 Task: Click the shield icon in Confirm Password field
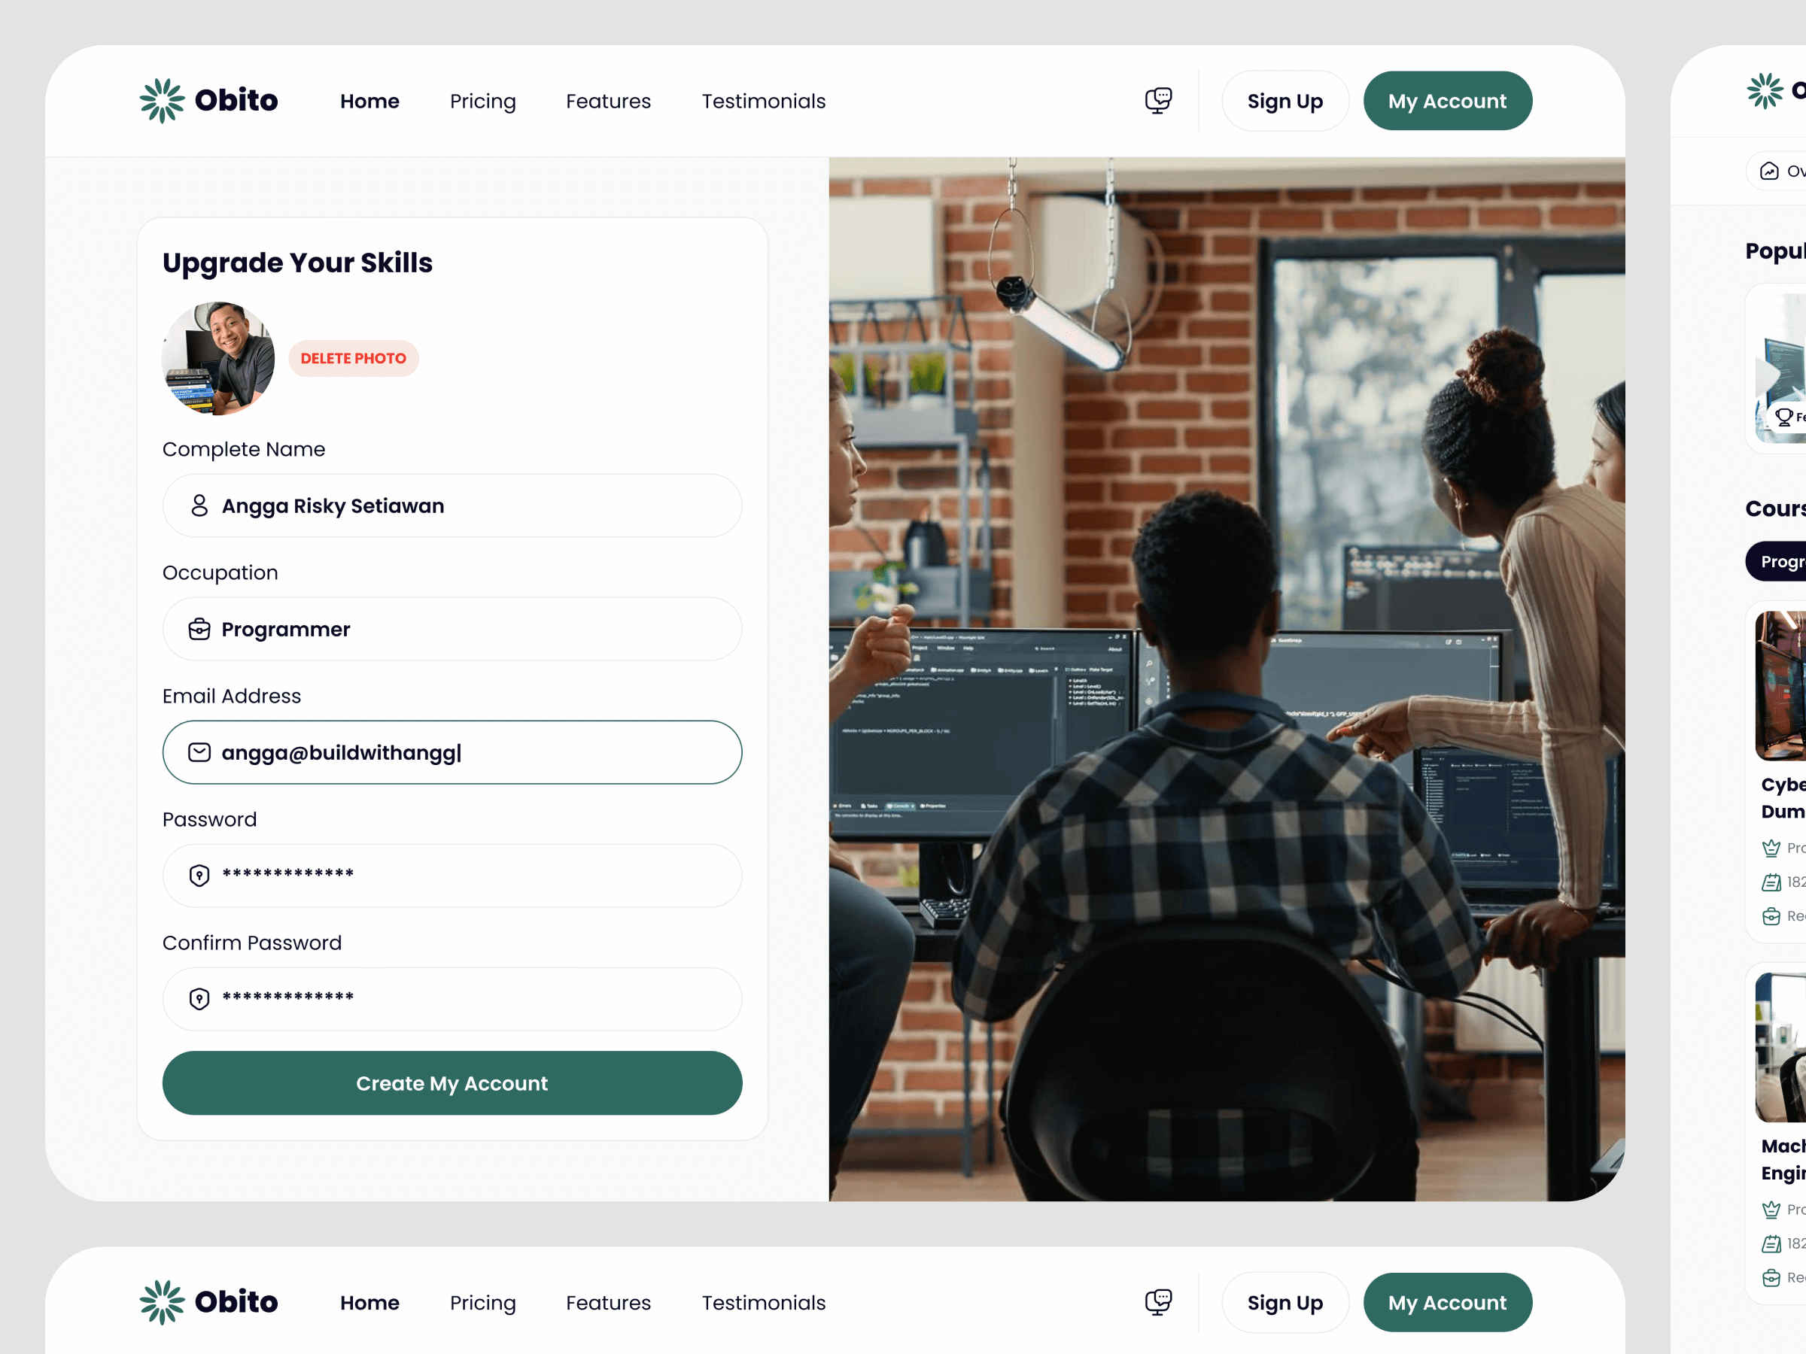(x=199, y=999)
